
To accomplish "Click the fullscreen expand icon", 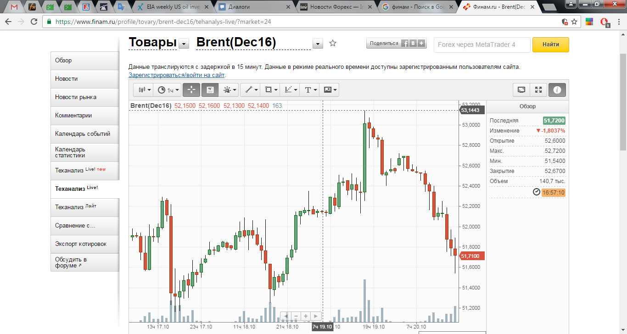I will [539, 90].
